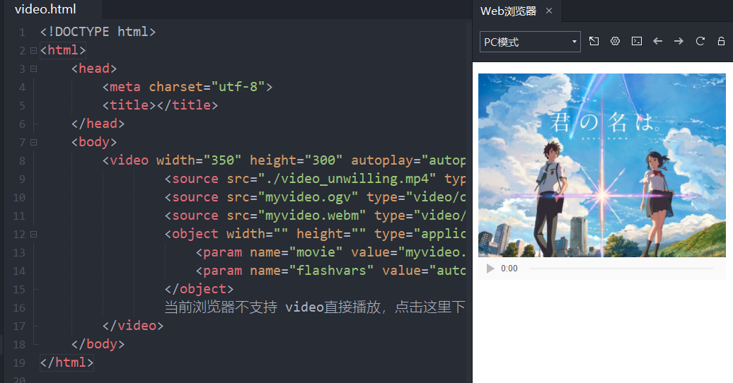Collapse the body tag on line 7
Screen dimensions: 733x383
(x=34, y=143)
